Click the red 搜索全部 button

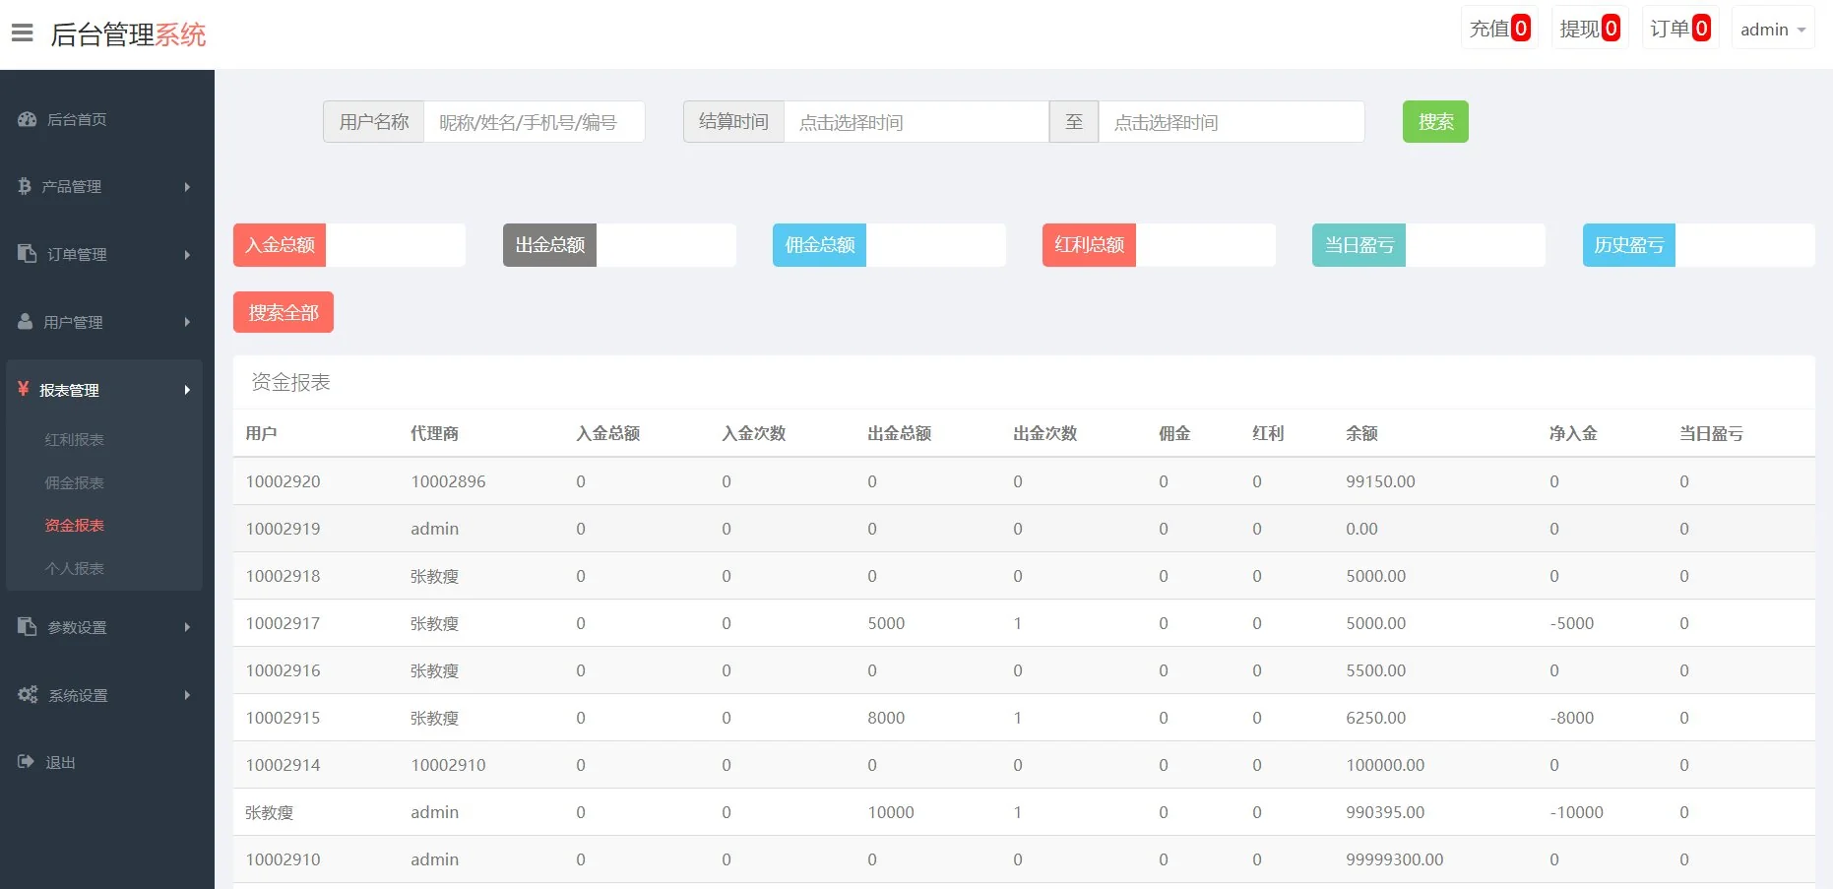pyautogui.click(x=284, y=313)
